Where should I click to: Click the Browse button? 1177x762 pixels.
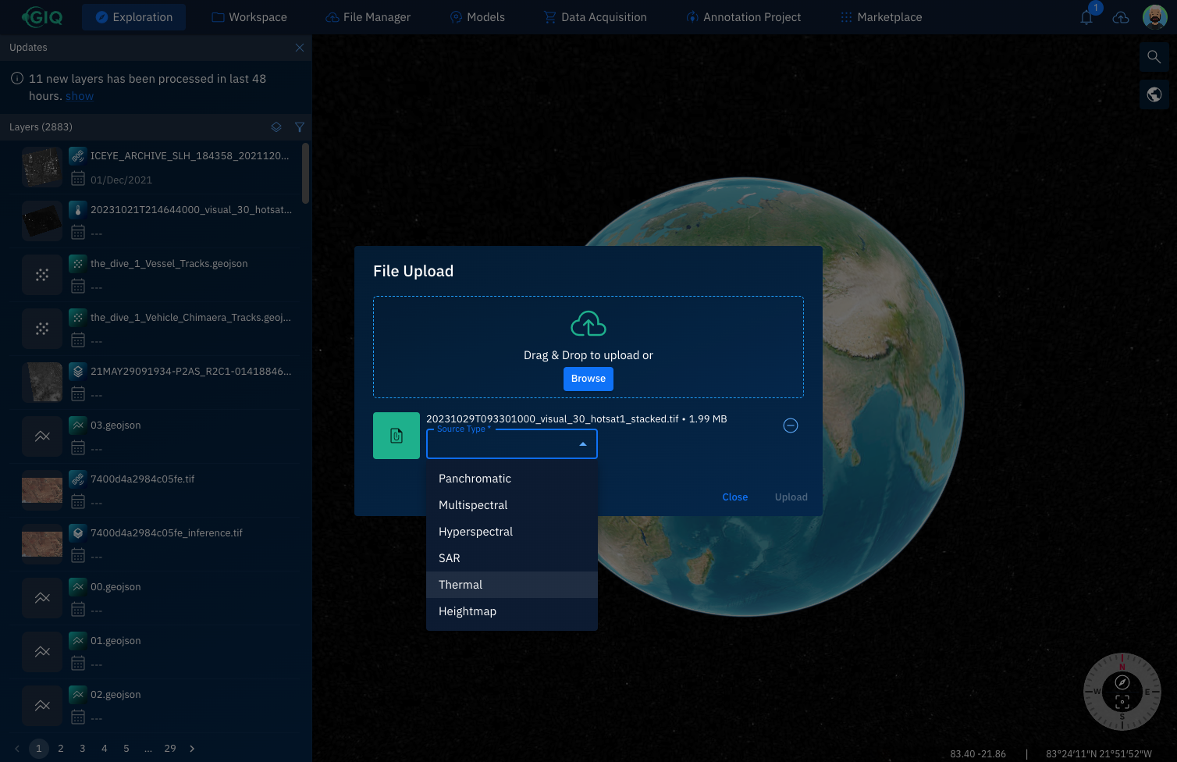[x=588, y=379]
